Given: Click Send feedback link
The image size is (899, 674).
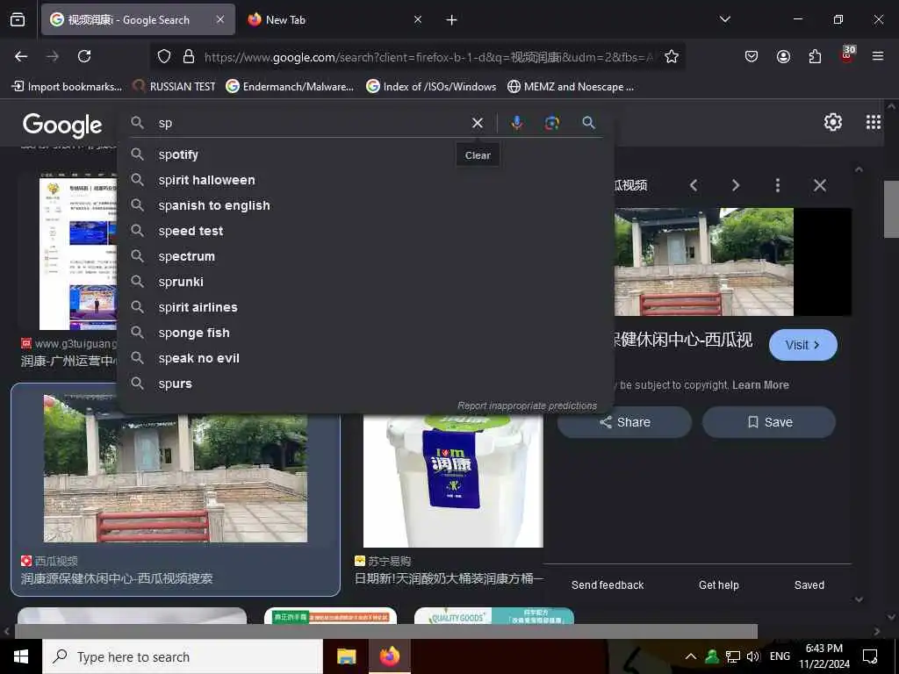Looking at the screenshot, I should pyautogui.click(x=608, y=585).
